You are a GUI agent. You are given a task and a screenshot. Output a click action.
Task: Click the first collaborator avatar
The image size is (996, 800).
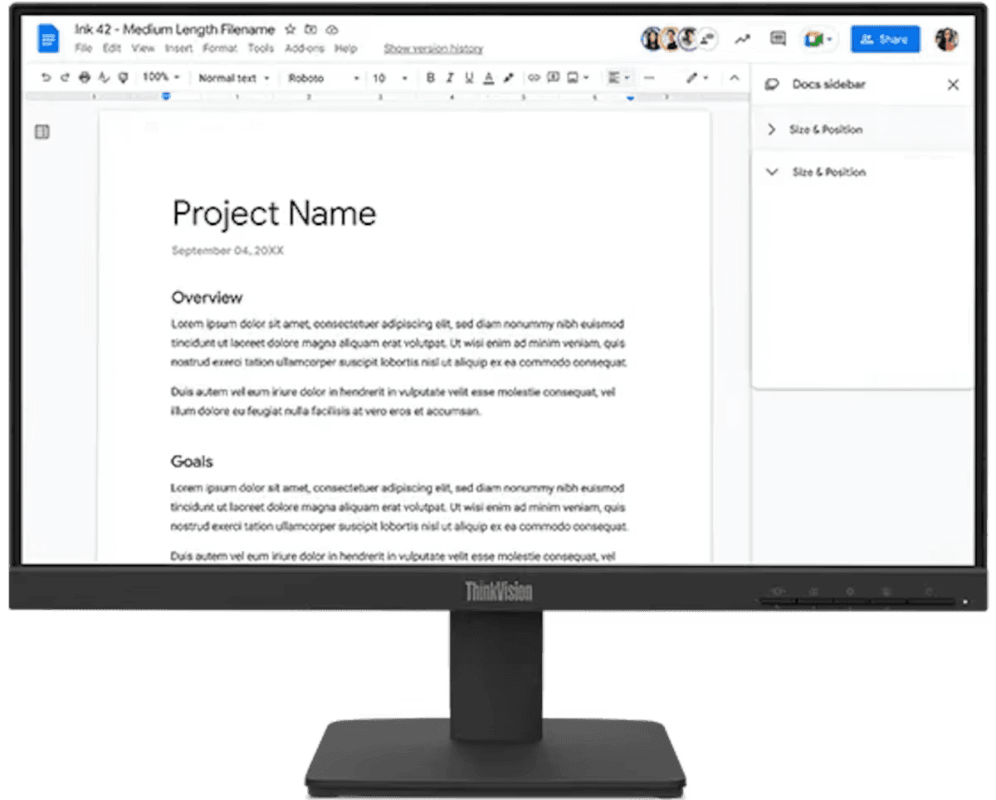click(652, 39)
